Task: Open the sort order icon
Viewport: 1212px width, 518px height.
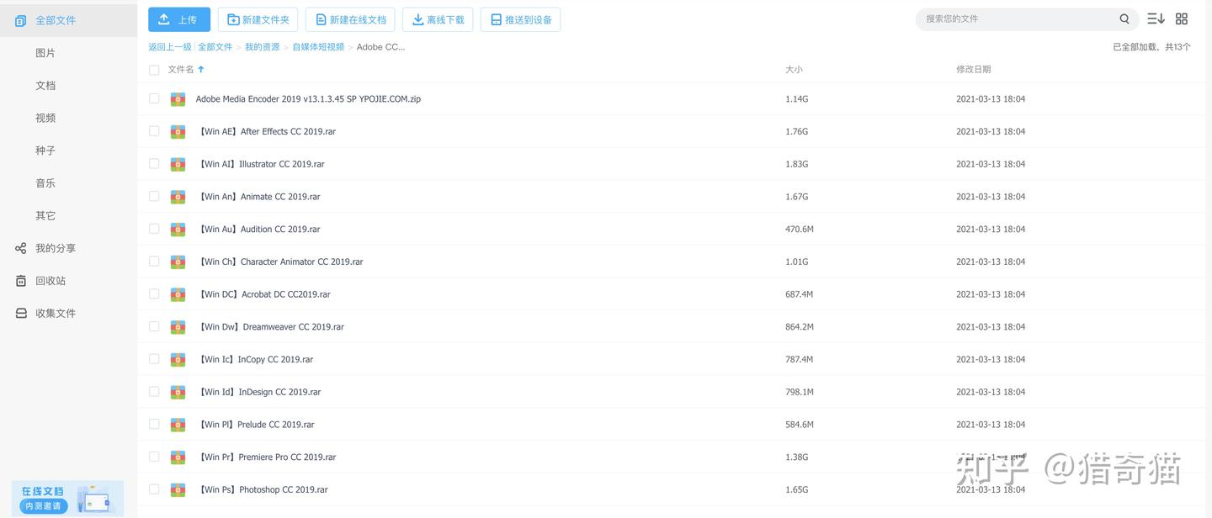Action: click(1156, 18)
